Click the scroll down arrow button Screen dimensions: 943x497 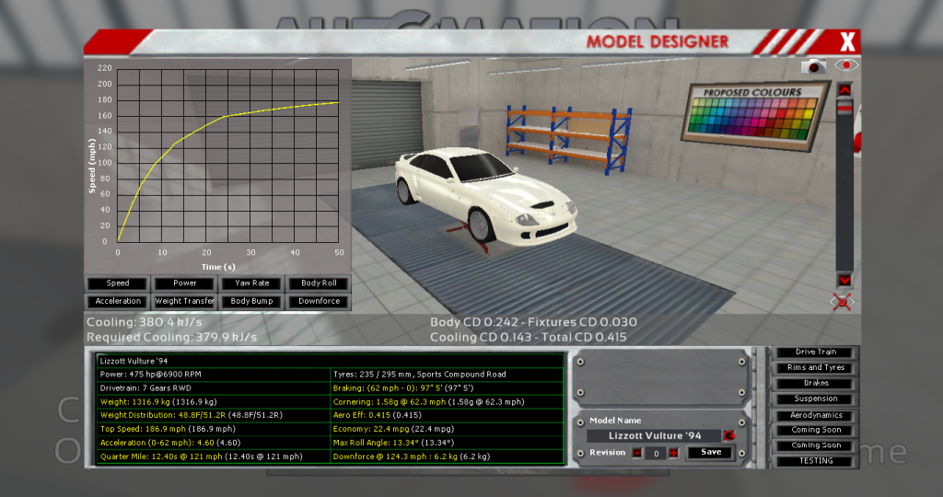point(844,280)
